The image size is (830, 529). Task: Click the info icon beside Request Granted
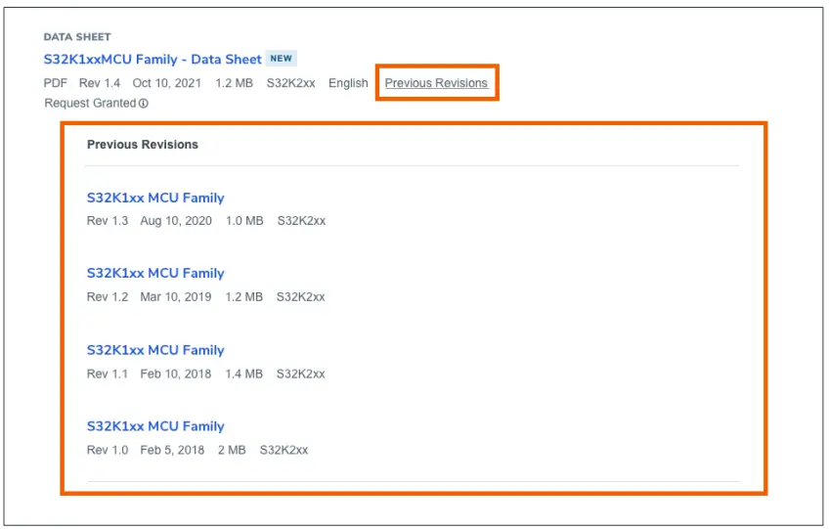pos(143,104)
